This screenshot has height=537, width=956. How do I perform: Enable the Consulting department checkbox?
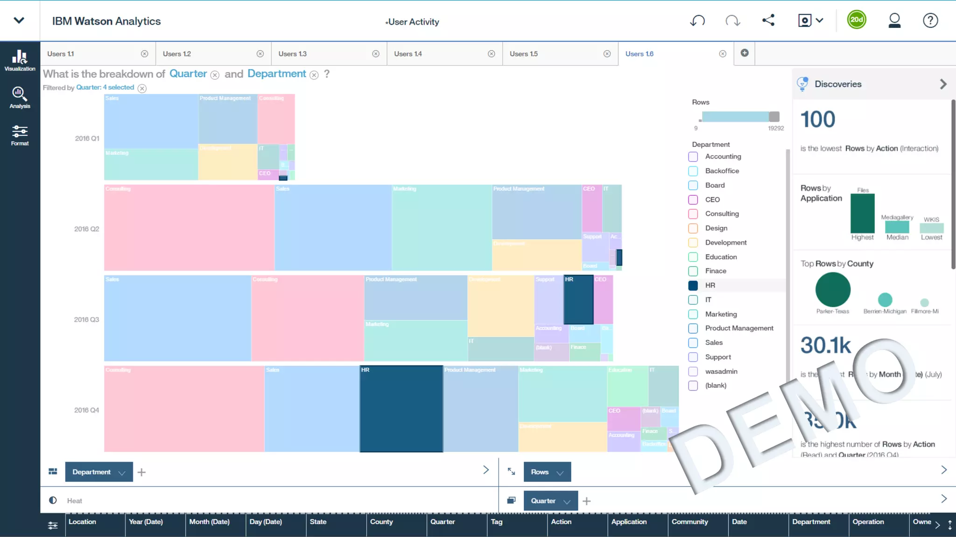(x=693, y=214)
